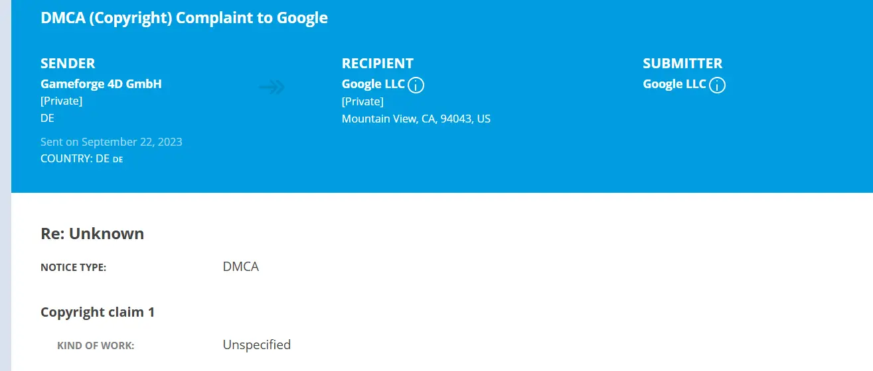Click the Re: Unknown subject heading
Screen dimensions: 873x371
pyautogui.click(x=92, y=234)
